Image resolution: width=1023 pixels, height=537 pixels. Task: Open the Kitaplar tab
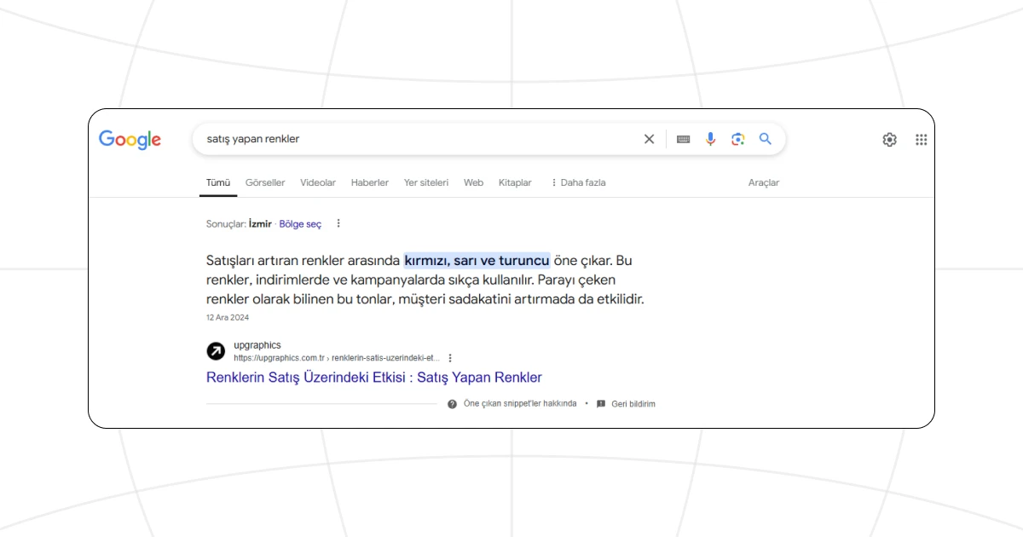tap(515, 182)
